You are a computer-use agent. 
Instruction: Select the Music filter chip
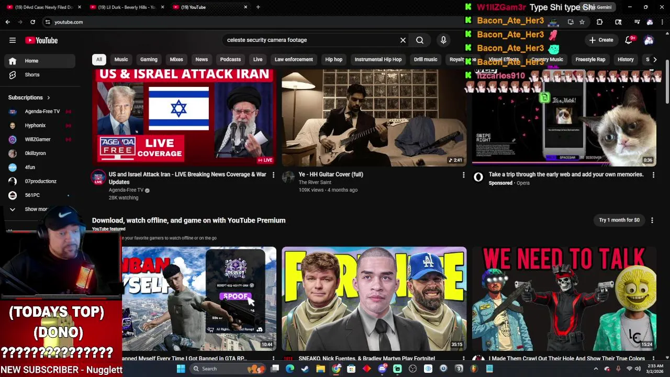pyautogui.click(x=121, y=59)
